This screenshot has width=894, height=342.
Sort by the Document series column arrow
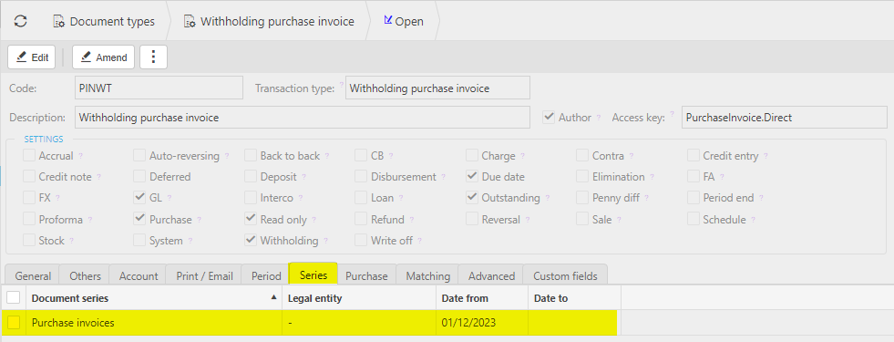(x=274, y=298)
